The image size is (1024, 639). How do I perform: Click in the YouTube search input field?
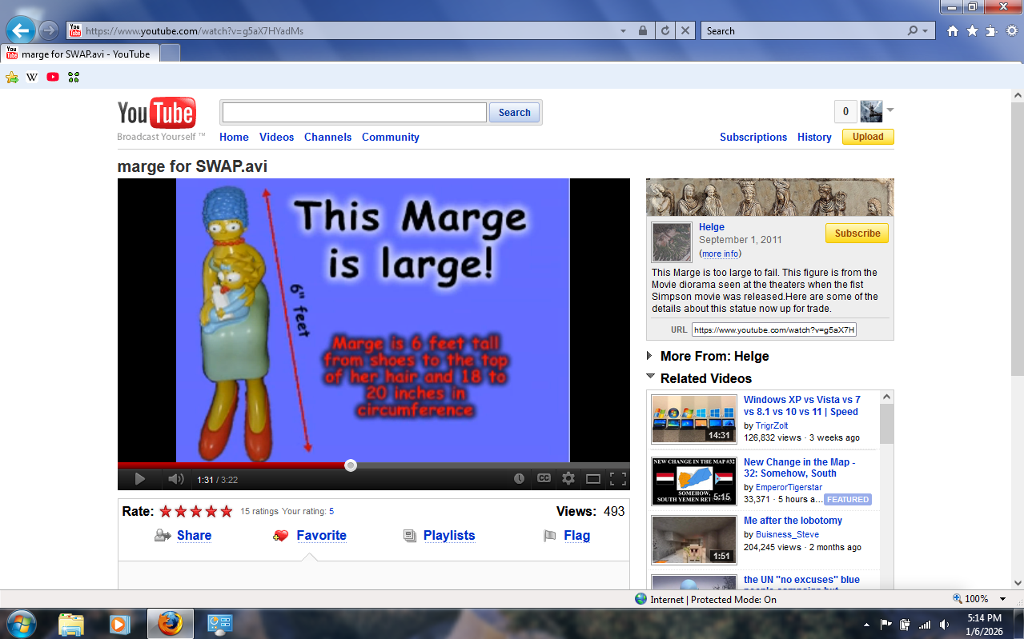coord(354,112)
